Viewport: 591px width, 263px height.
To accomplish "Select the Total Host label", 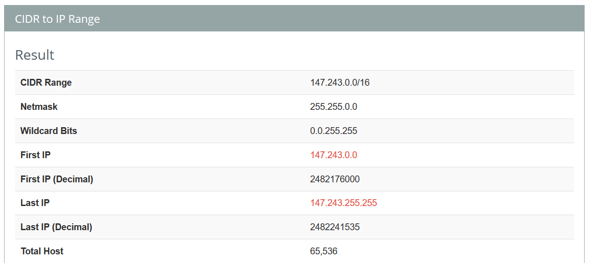I will (42, 251).
